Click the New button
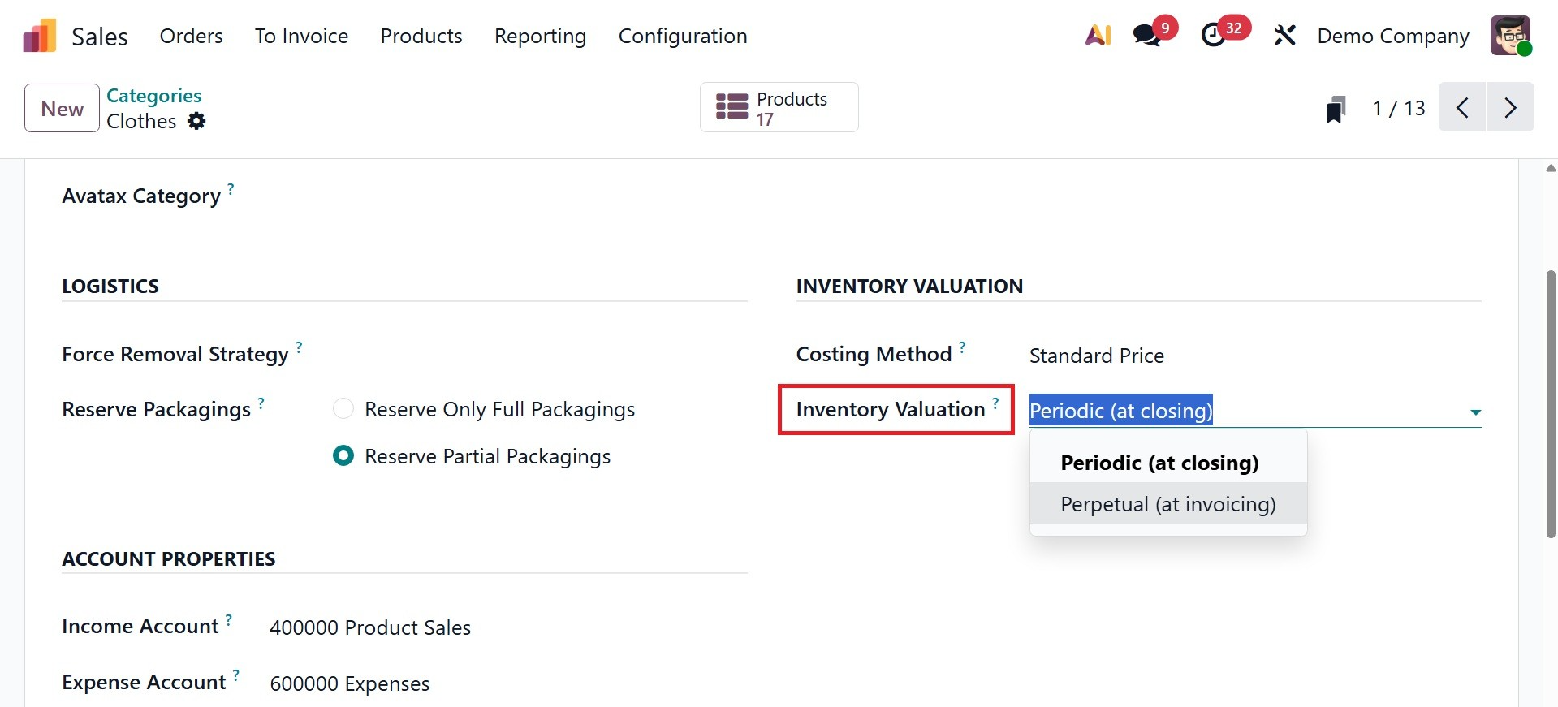Viewport: 1558px width, 707px height. pos(62,108)
